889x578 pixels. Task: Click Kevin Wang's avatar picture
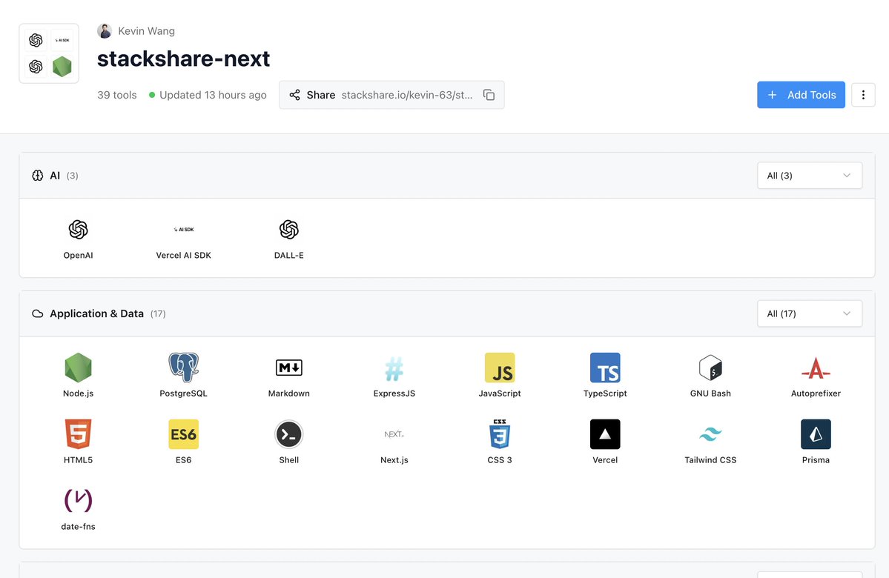coord(105,30)
